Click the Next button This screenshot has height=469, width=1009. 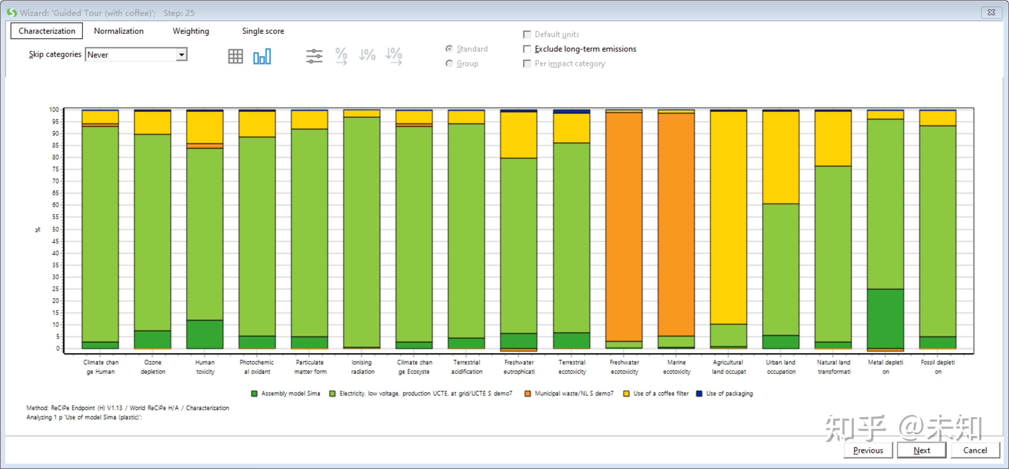921,450
